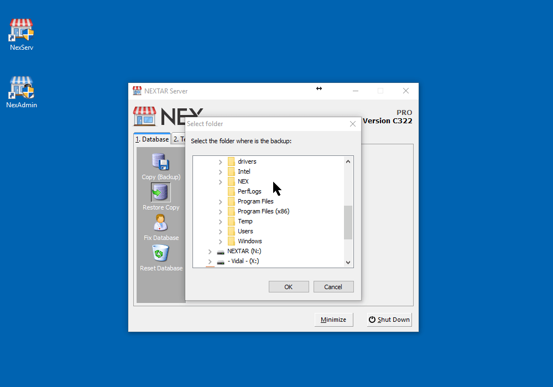The height and width of the screenshot is (387, 553).
Task: Click the Minimize button in NEXTAR Server
Action: tap(333, 320)
